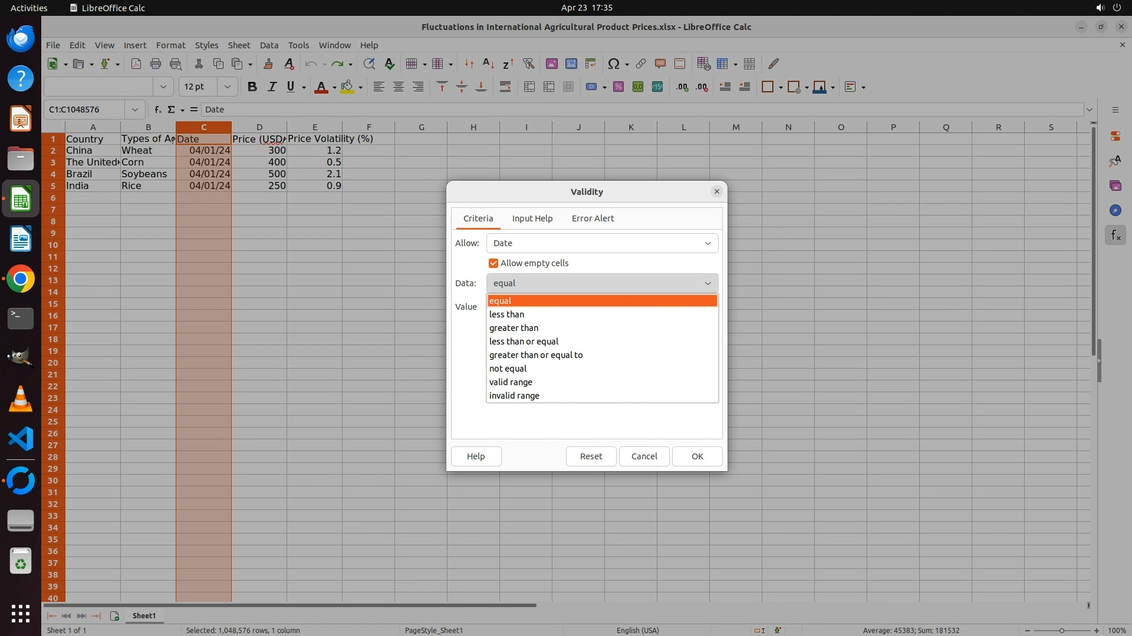Click the Sheet1 tab at bottom
This screenshot has width=1132, height=636.
coord(144,615)
